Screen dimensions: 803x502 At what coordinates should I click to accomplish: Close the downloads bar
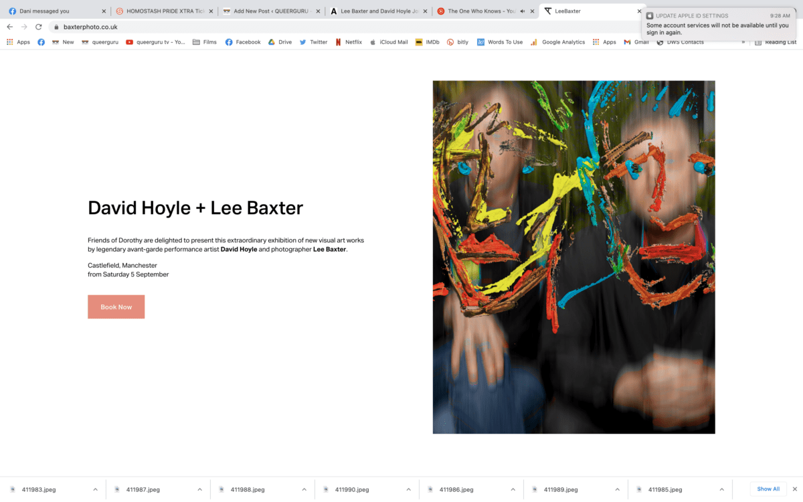click(794, 489)
